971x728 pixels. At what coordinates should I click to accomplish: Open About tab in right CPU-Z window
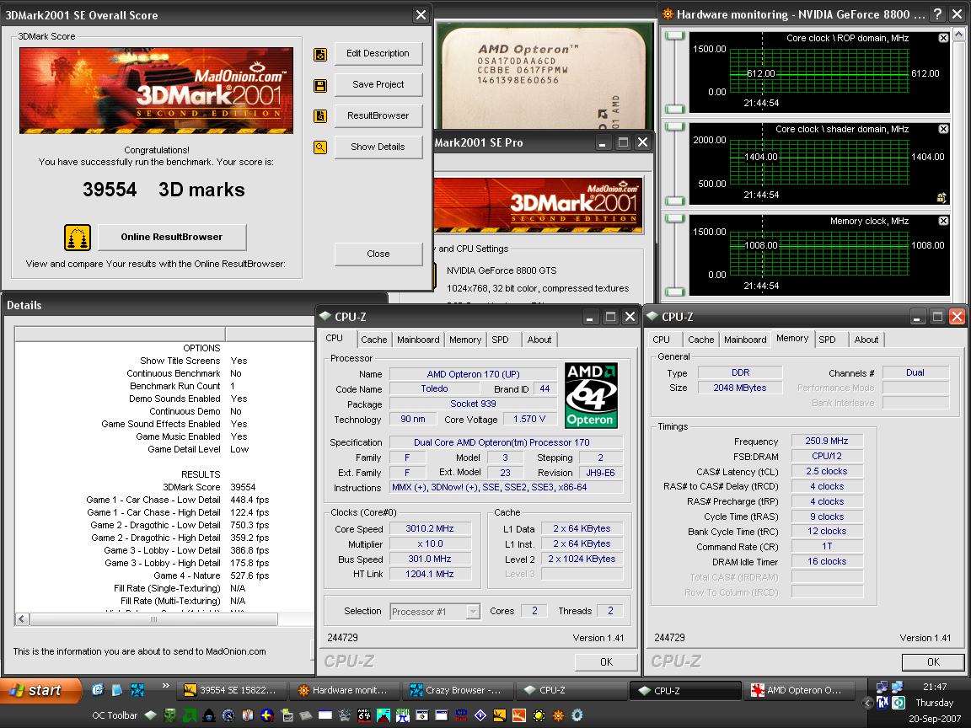point(866,340)
